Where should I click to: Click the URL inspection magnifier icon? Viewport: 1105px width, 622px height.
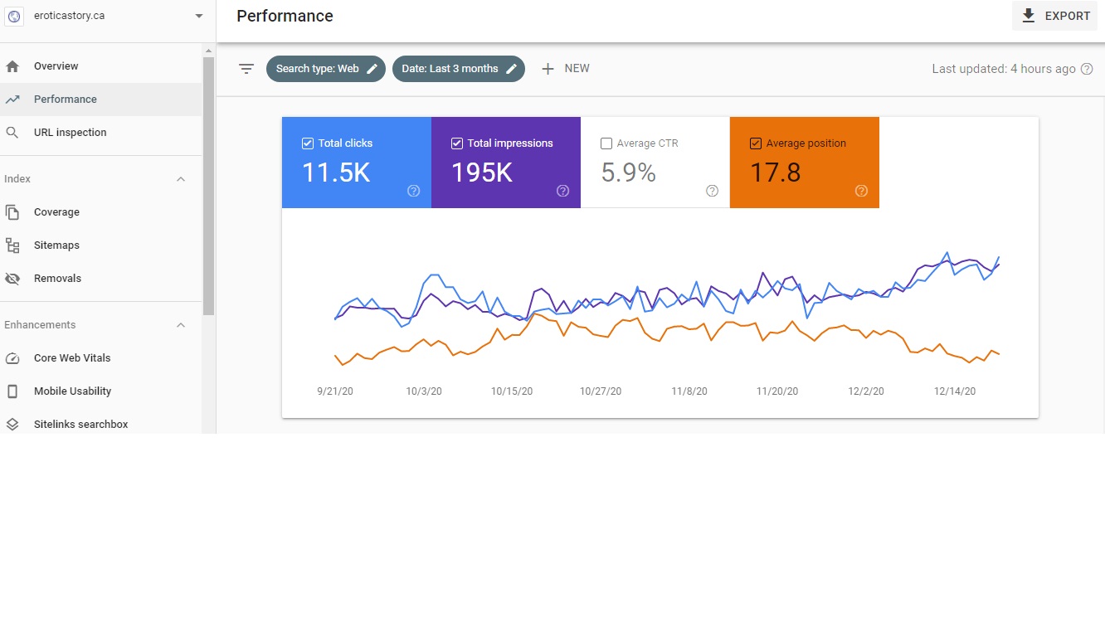12,133
